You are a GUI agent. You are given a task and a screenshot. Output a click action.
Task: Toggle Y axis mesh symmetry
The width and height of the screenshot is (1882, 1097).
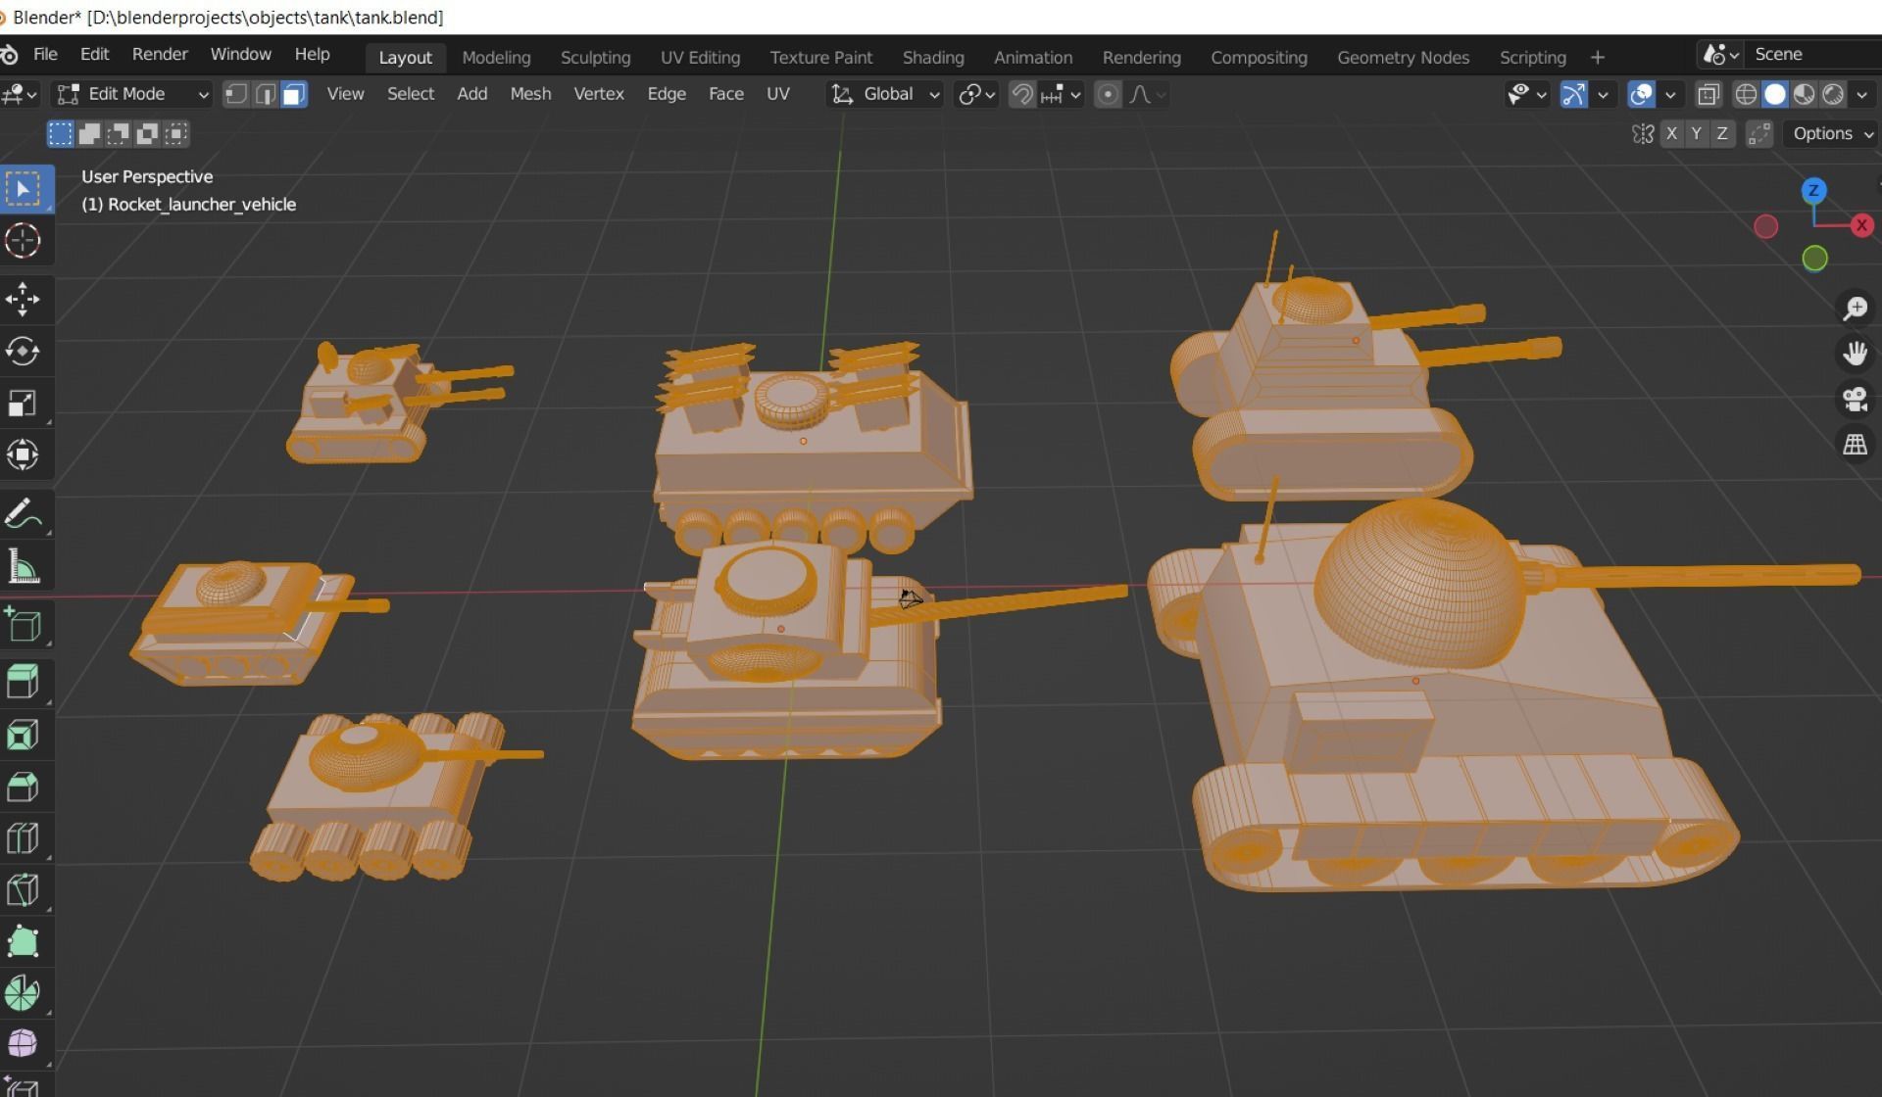(x=1697, y=133)
